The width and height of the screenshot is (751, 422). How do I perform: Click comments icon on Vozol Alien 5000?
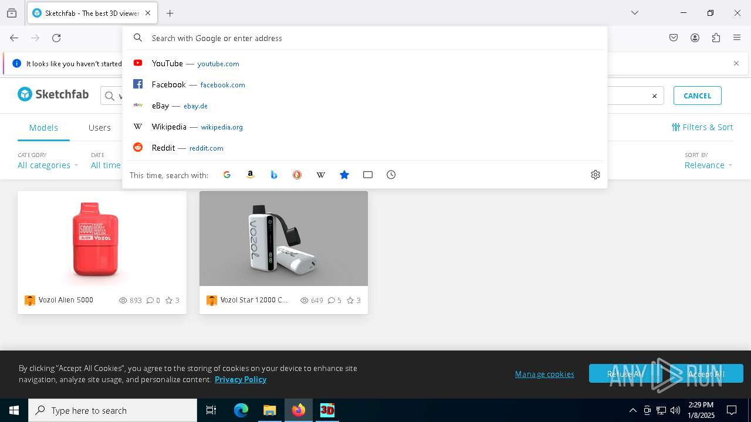point(150,300)
